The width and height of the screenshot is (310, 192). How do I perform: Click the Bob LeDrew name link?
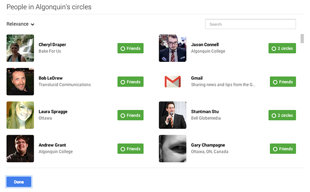click(51, 78)
